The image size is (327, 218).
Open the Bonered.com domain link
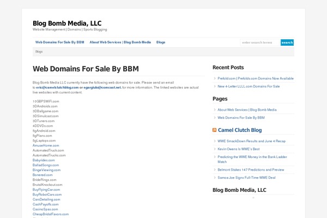coord(43,175)
